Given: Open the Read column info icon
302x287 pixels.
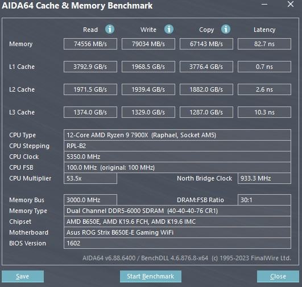Looking at the screenshot, I should (110, 29).
